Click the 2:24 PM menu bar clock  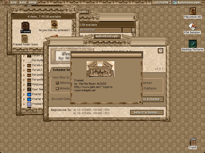point(162,3)
